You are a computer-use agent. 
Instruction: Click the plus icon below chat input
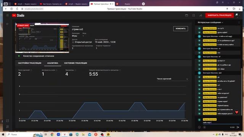(x=204, y=127)
